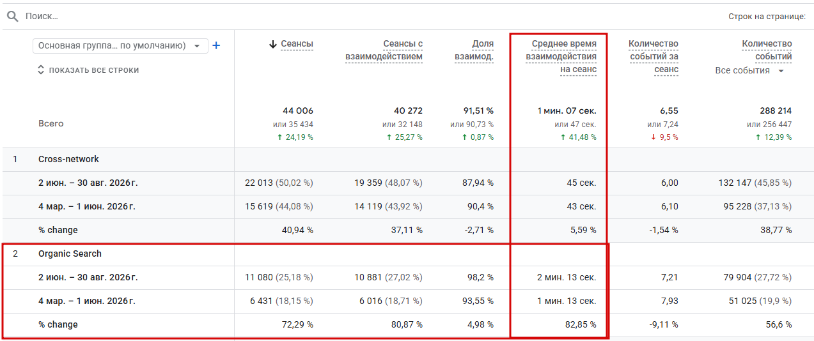Sort by the Сеансы column header
Screen dimensions: 814x341
click(x=297, y=44)
